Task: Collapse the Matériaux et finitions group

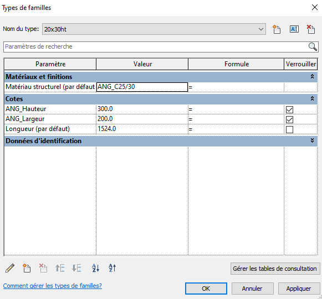Action: (x=312, y=77)
